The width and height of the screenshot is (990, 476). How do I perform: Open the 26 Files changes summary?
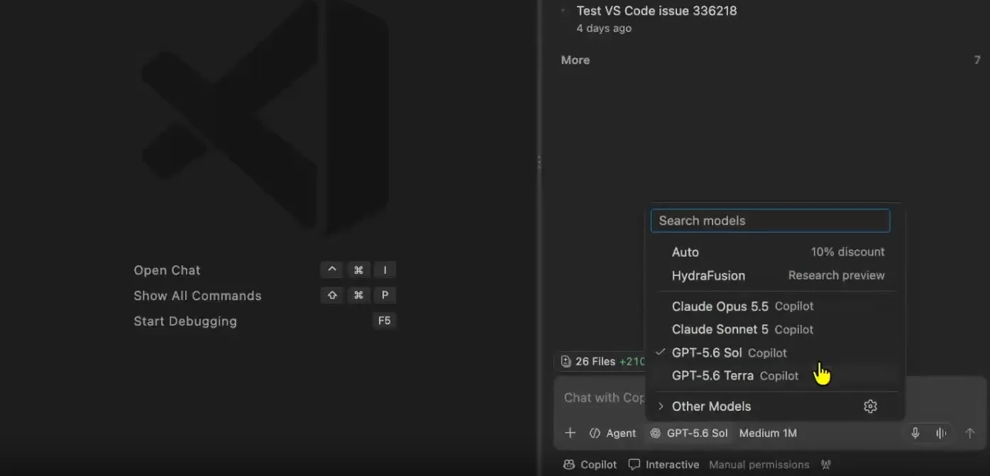point(603,362)
